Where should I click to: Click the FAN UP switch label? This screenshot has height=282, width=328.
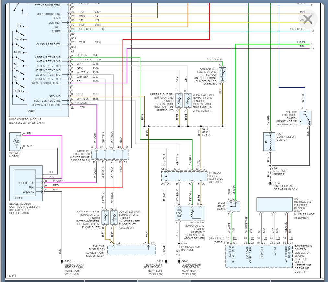tap(16, 66)
